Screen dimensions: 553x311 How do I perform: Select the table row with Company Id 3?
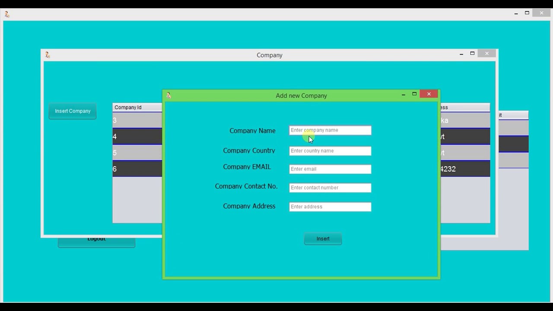point(137,120)
